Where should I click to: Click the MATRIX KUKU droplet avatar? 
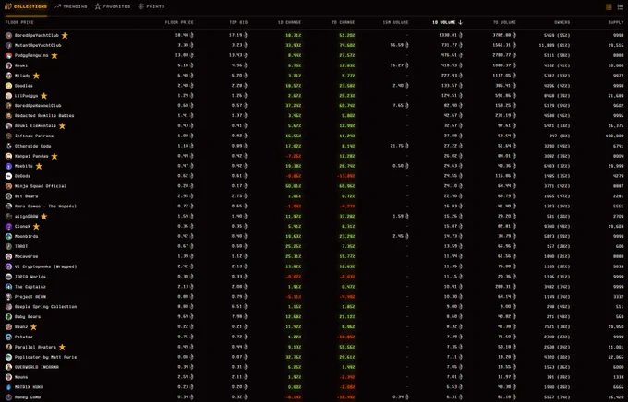point(9,387)
